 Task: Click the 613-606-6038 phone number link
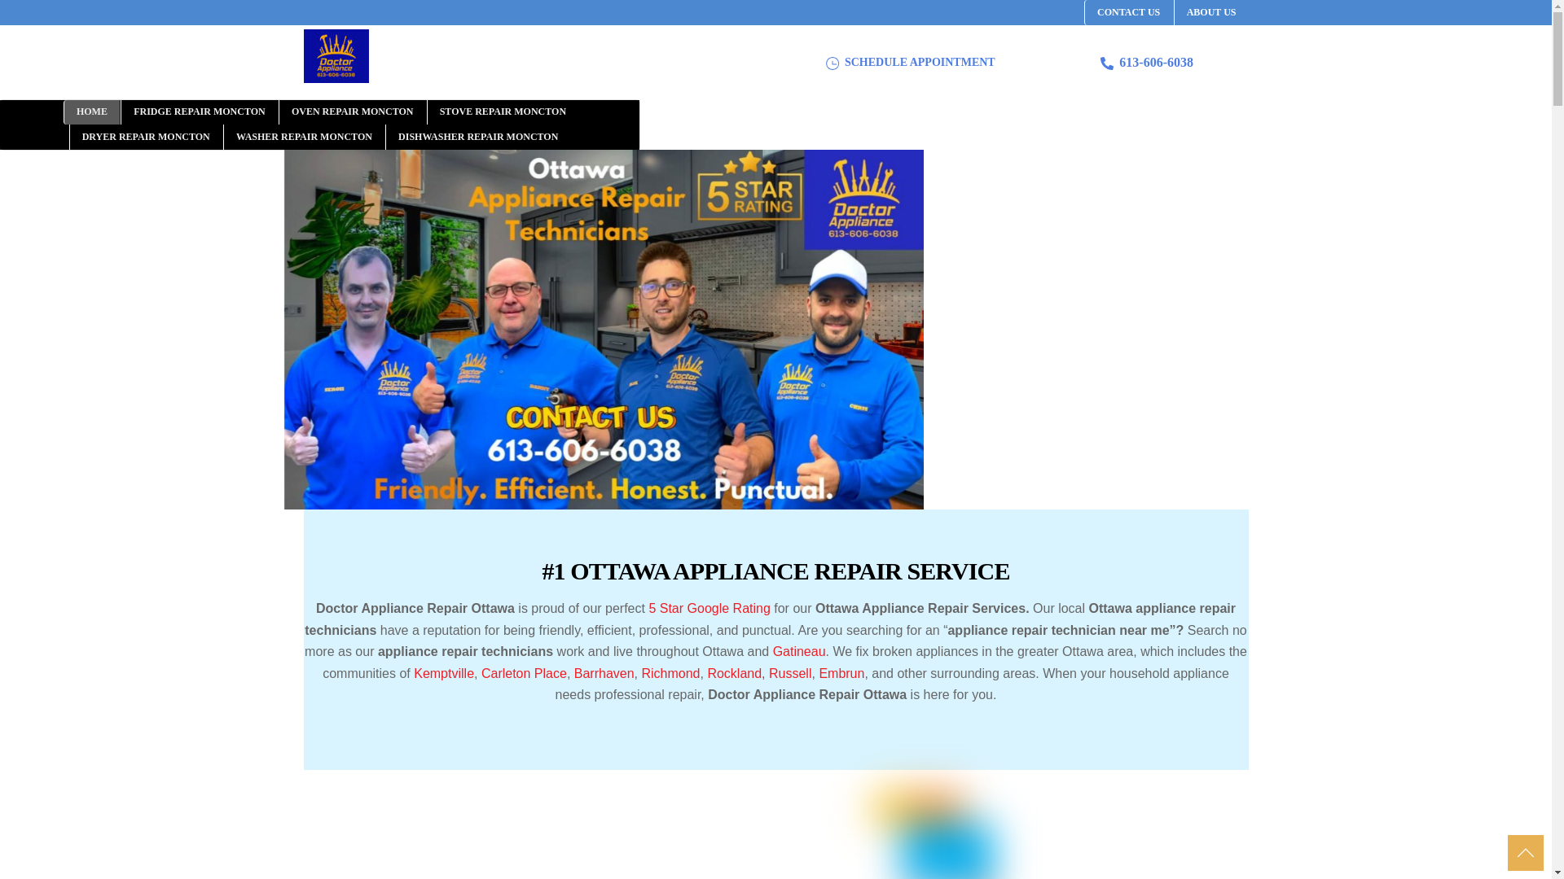pyautogui.click(x=1156, y=63)
